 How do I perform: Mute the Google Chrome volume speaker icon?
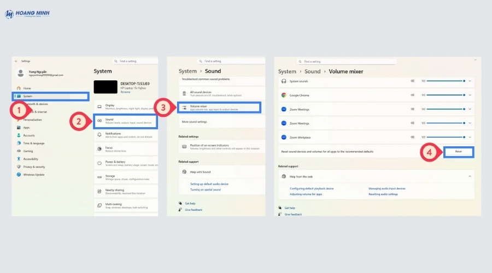[412, 94]
